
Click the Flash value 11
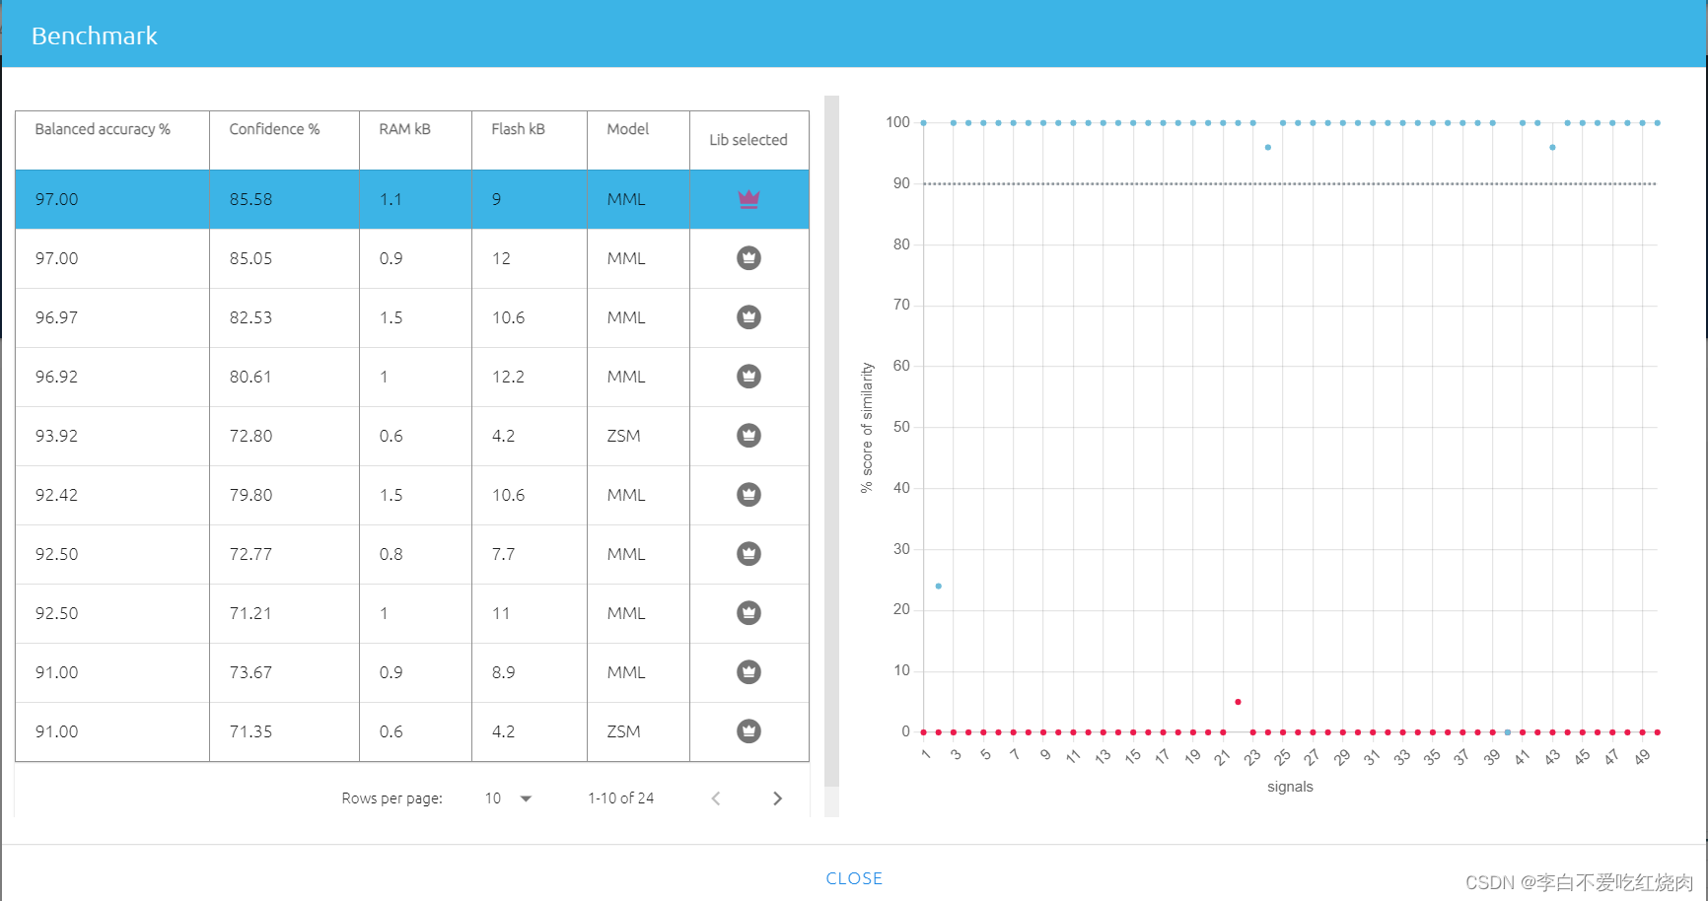pyautogui.click(x=501, y=613)
